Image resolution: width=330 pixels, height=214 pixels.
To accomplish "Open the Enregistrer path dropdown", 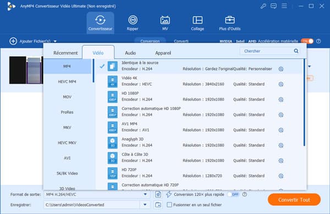I will pos(145,205).
